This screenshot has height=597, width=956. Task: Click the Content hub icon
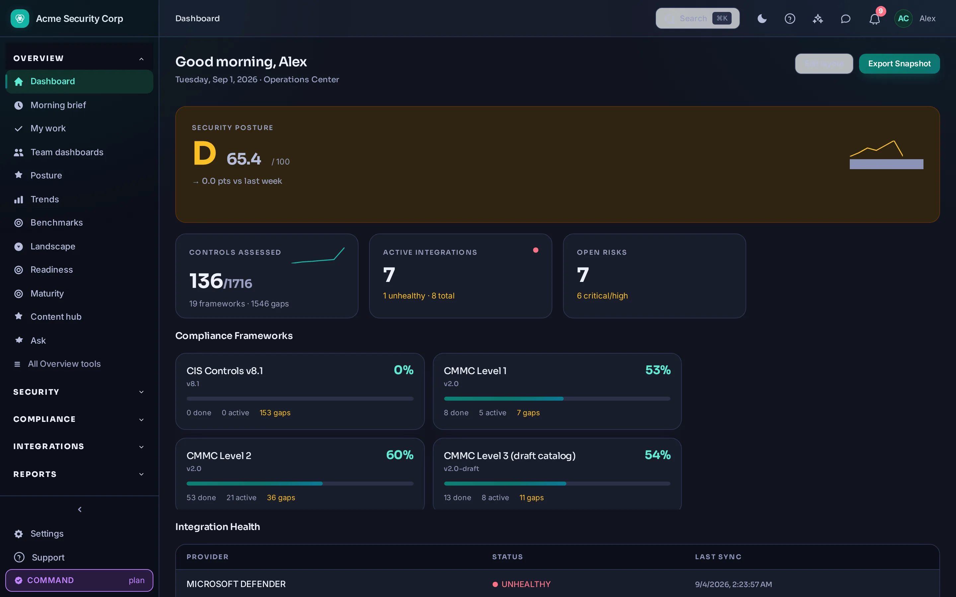tap(19, 316)
